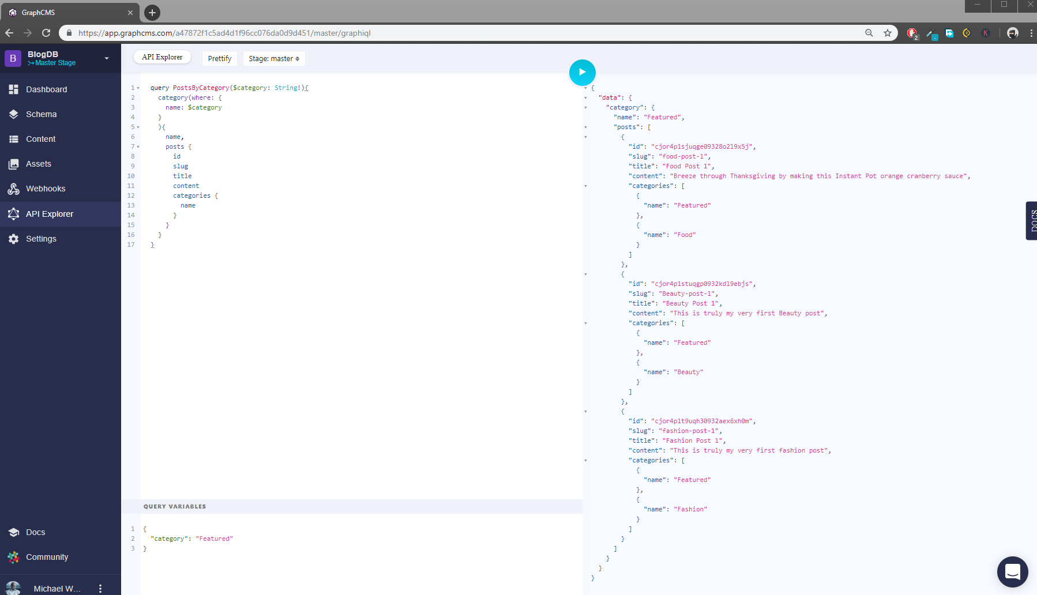Open the Webhooks section
This screenshot has height=595, width=1037.
[46, 189]
